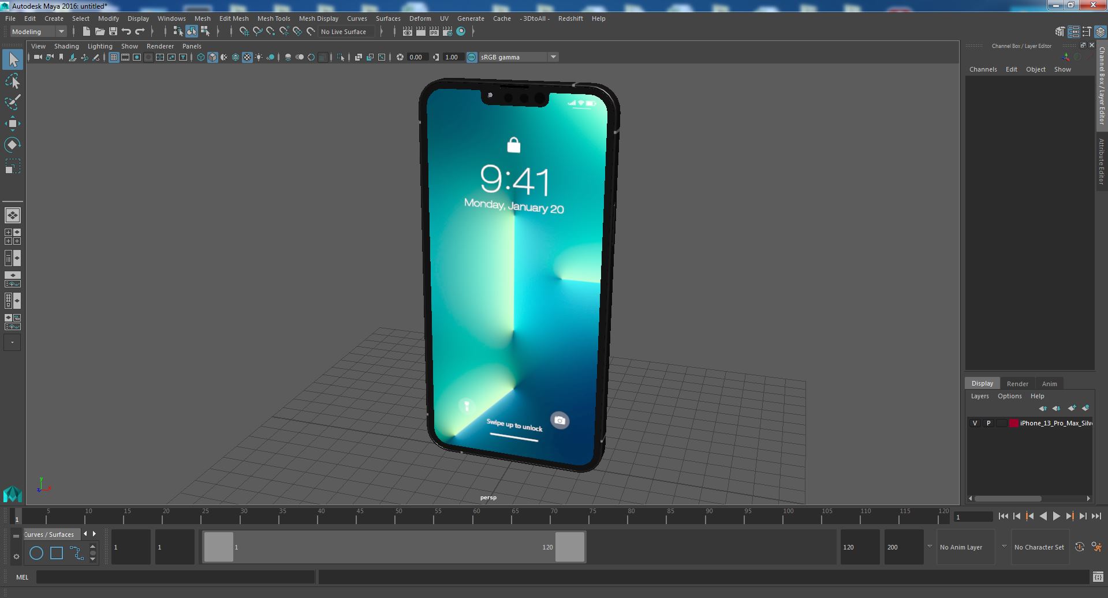The height and width of the screenshot is (598, 1108).
Task: Open the Mesh Tools menu
Action: [x=274, y=18]
